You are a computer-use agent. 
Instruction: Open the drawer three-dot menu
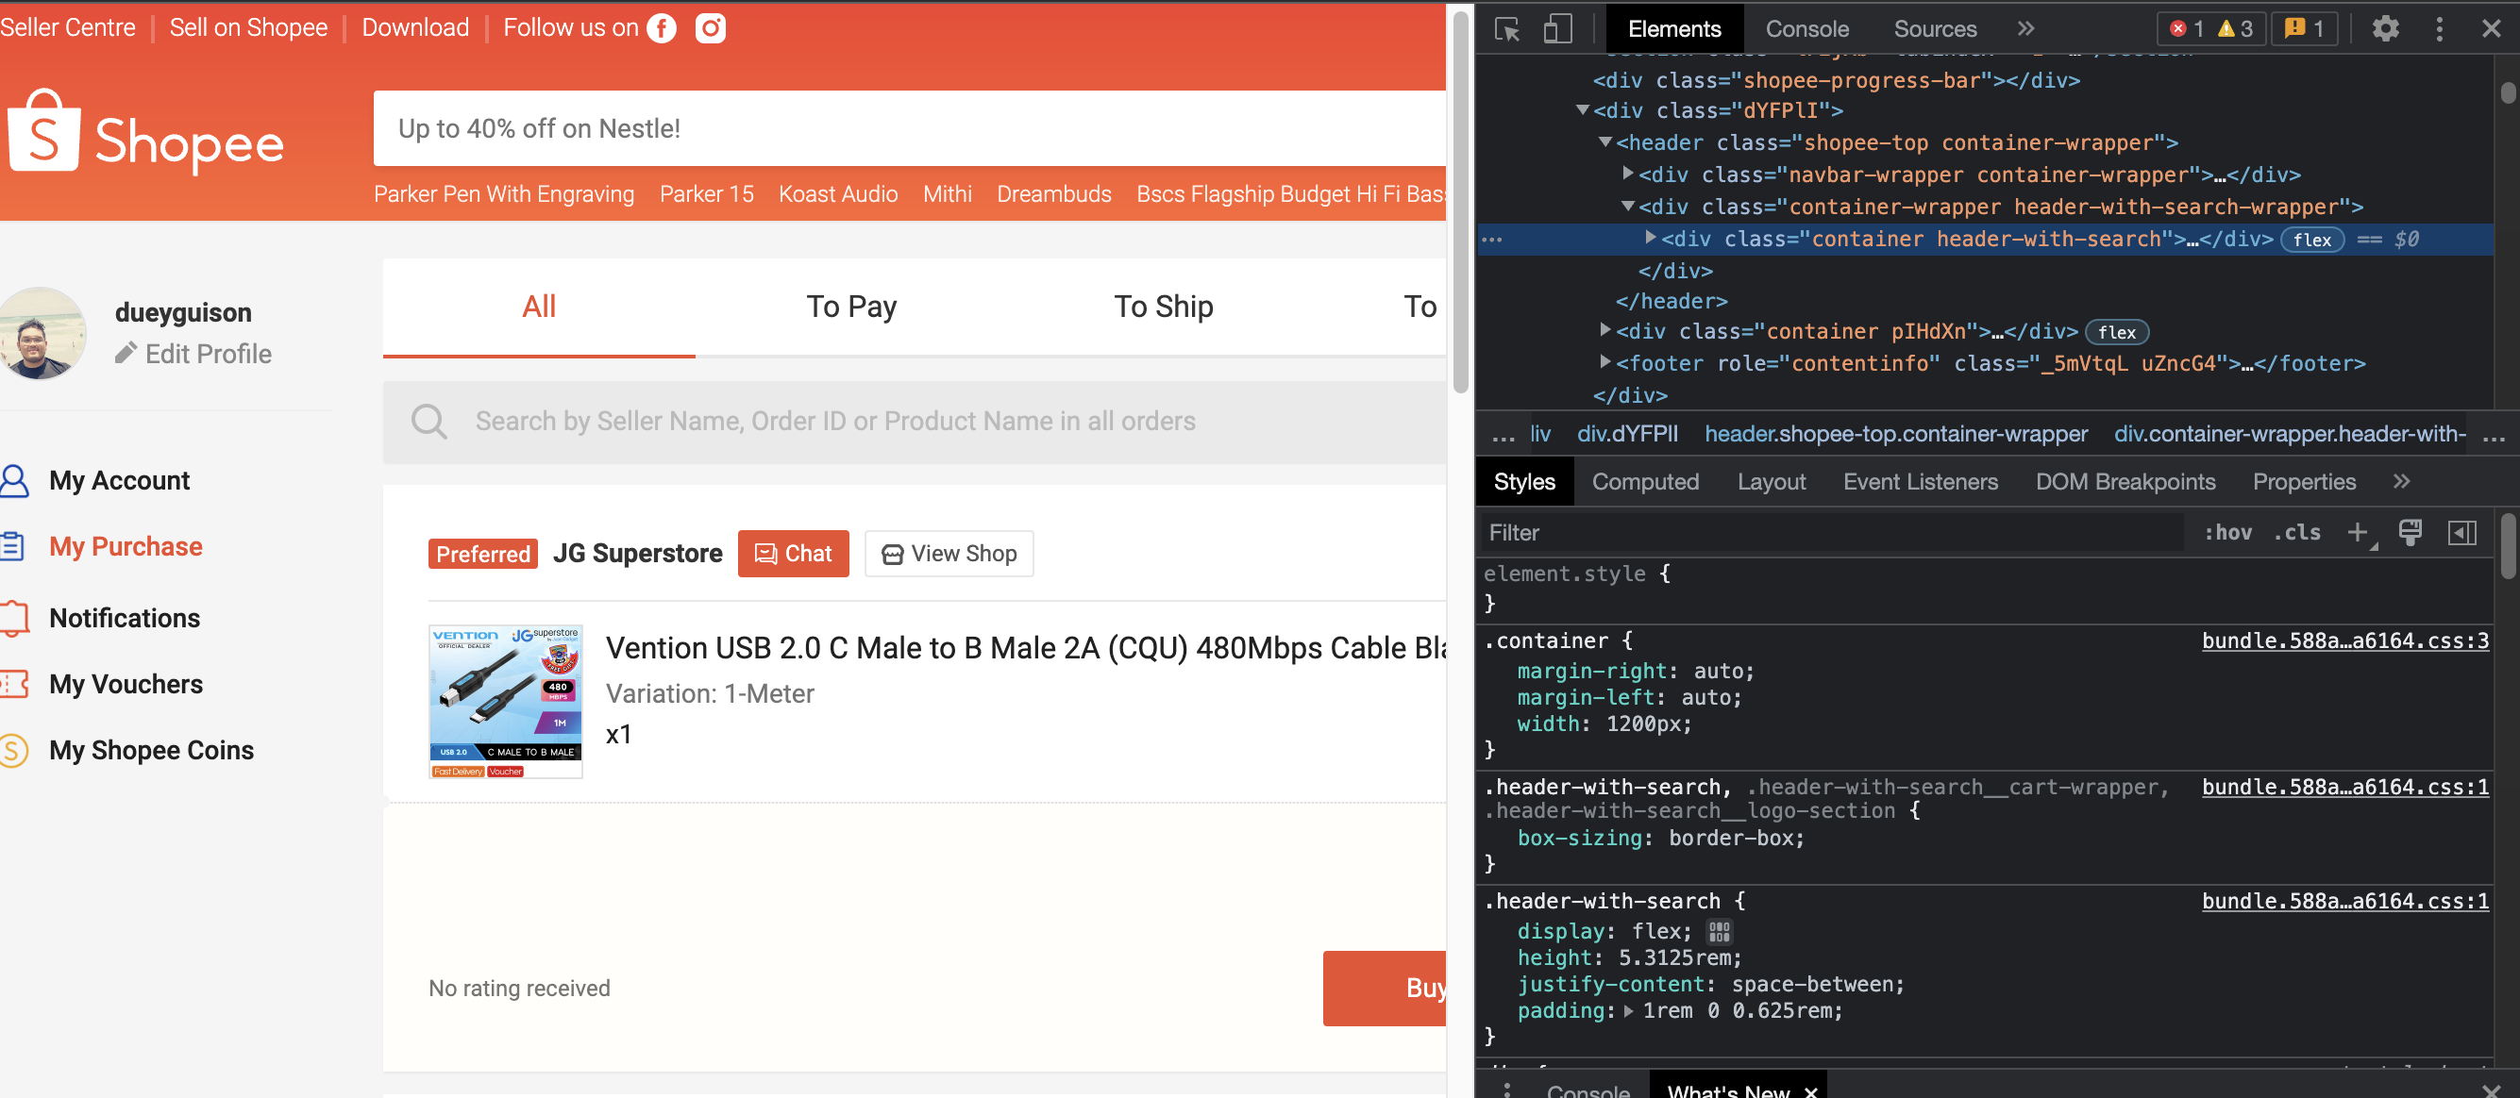click(1506, 1090)
